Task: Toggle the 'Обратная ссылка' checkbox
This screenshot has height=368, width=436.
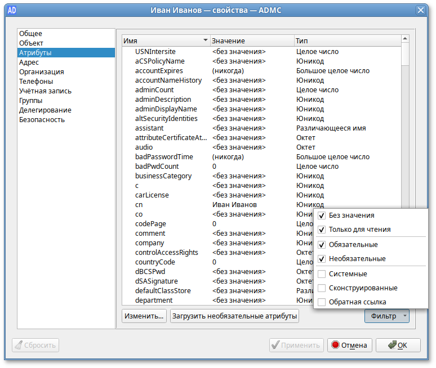Action: (322, 302)
